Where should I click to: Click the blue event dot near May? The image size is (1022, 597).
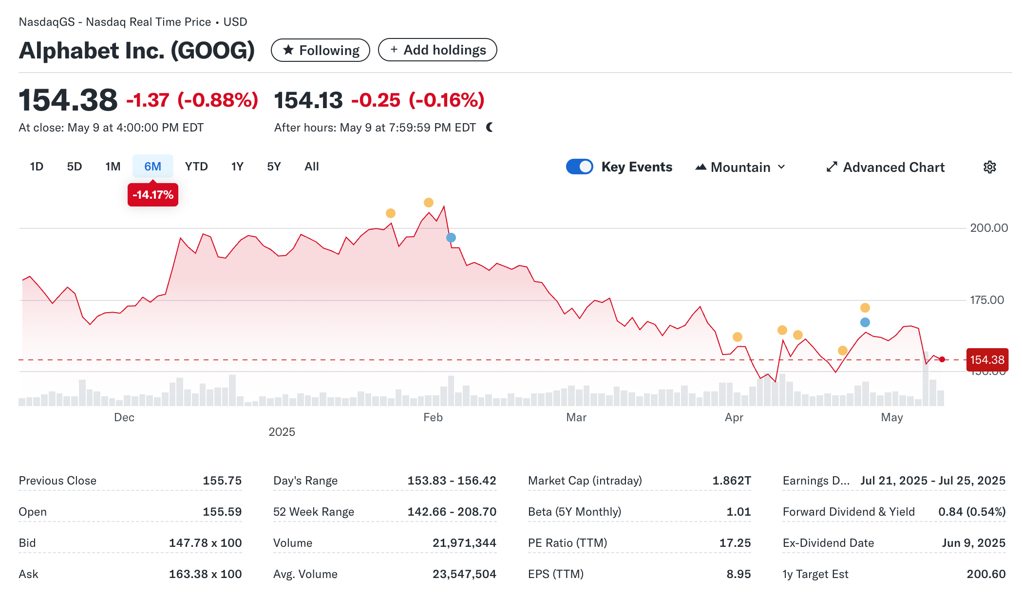click(x=865, y=322)
